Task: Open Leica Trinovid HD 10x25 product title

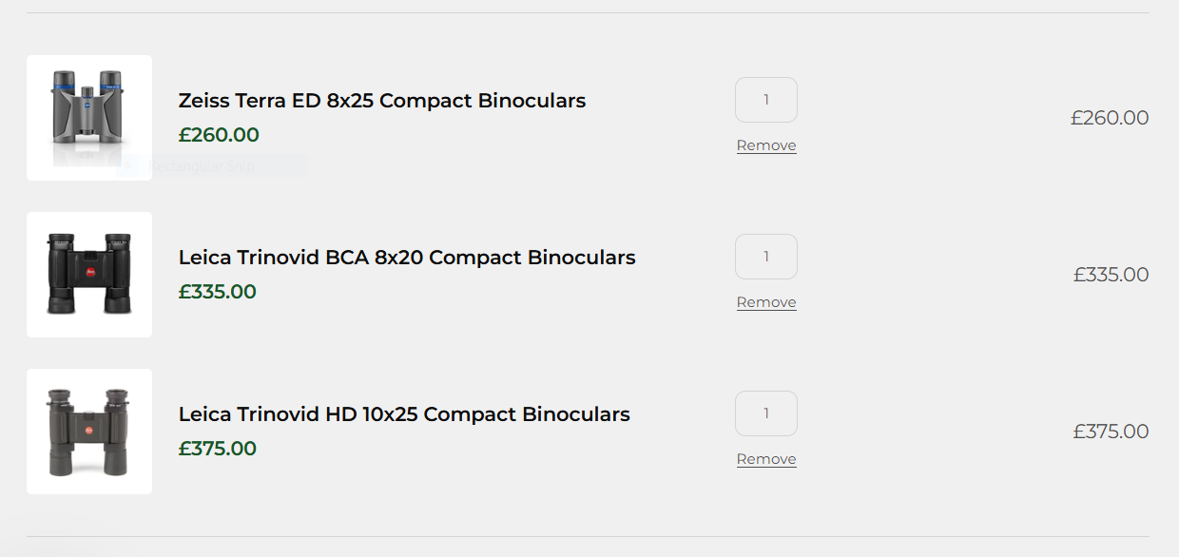Action: [403, 414]
